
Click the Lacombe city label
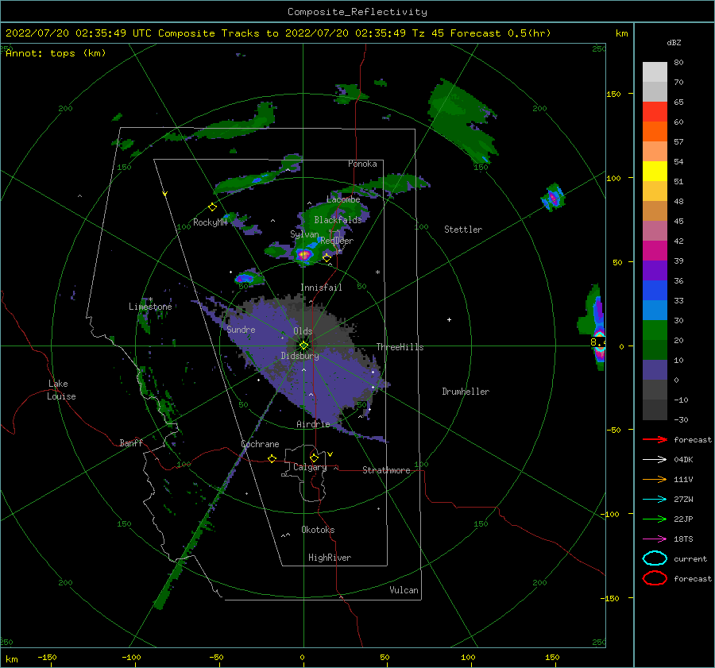coord(343,199)
